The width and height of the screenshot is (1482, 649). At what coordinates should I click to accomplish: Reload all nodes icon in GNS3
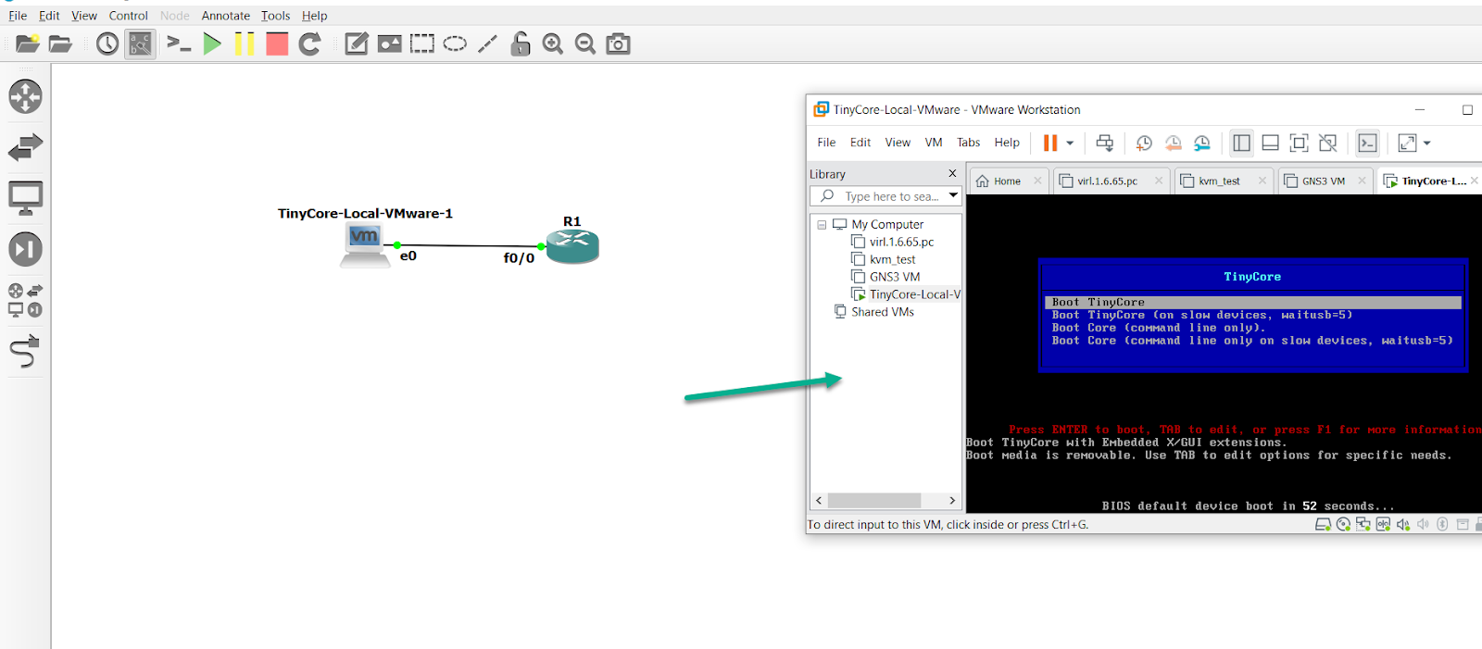pos(309,44)
